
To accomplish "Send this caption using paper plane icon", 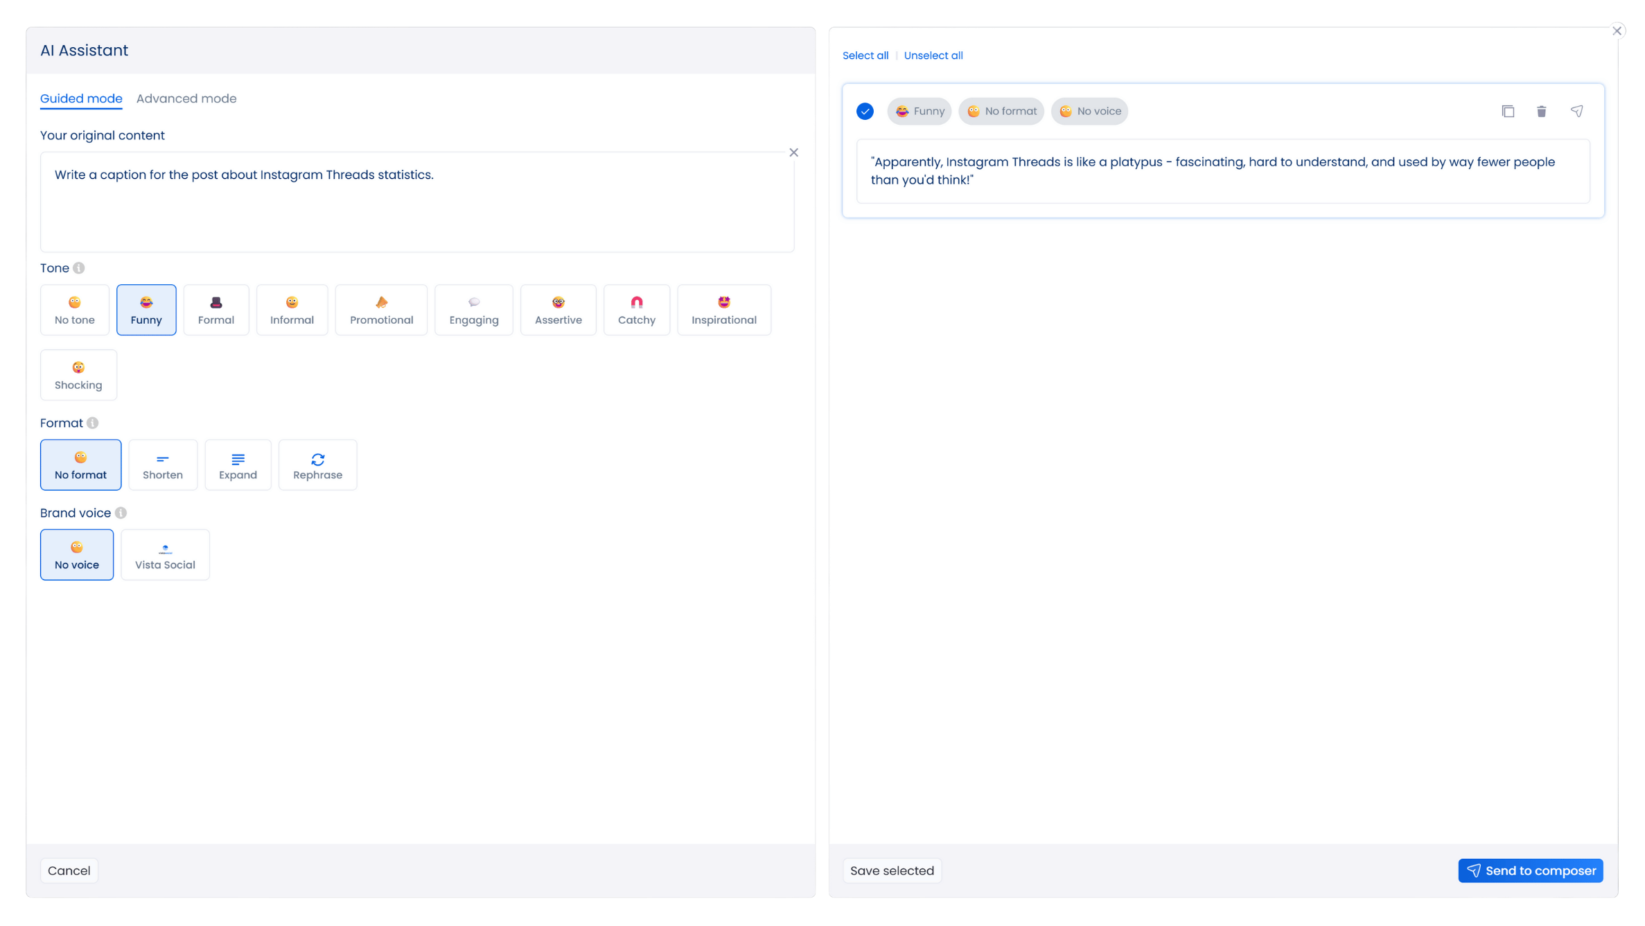I will point(1576,111).
